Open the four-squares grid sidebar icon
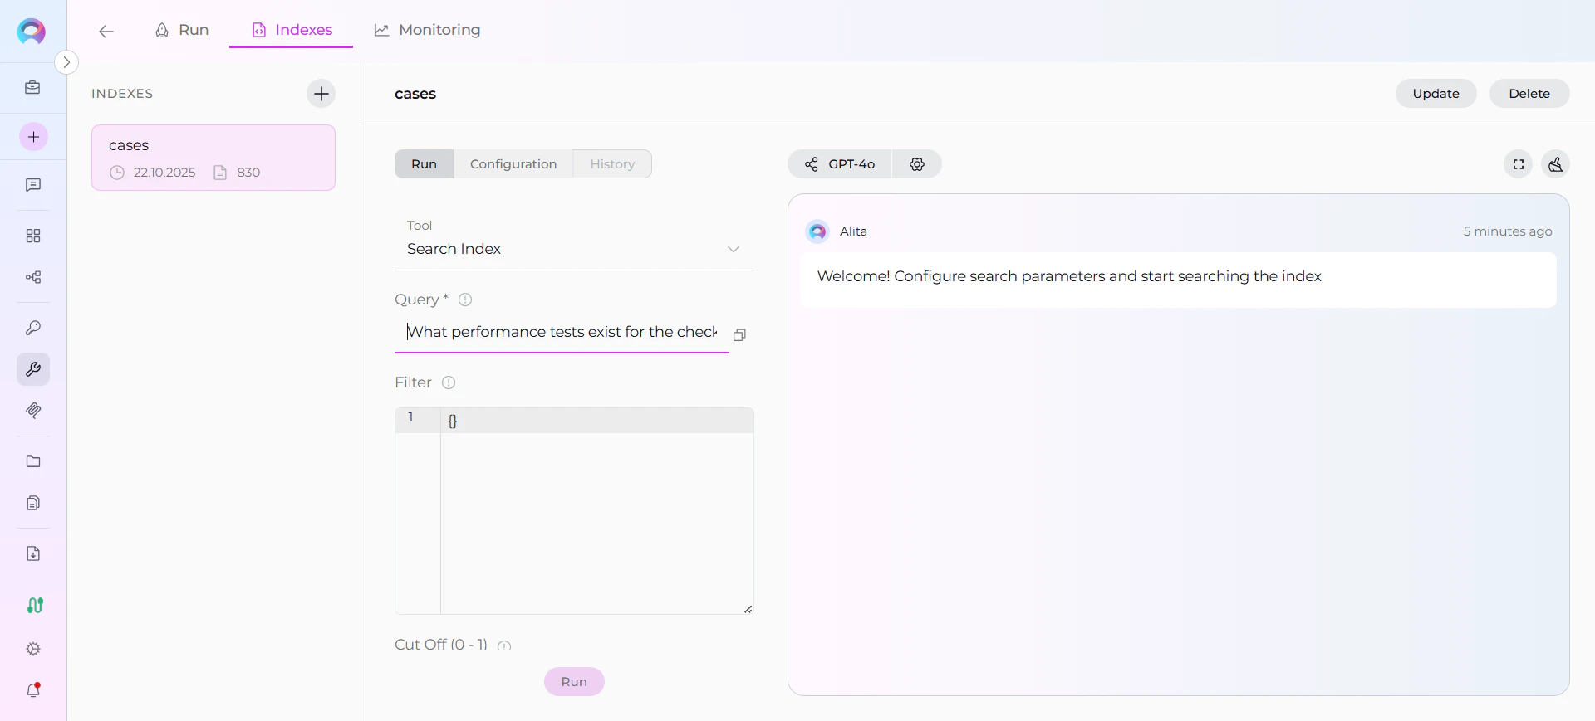1595x721 pixels. click(33, 236)
